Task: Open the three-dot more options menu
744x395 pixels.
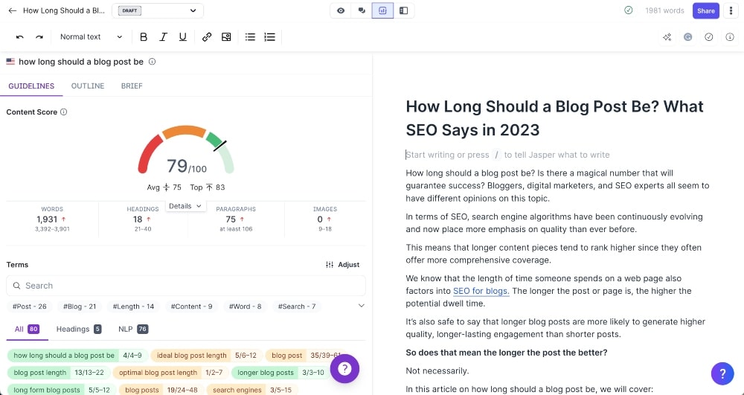Action: pyautogui.click(x=731, y=10)
